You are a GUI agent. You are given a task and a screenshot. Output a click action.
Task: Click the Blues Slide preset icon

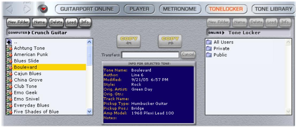coord(9,61)
